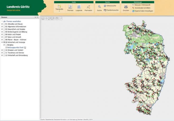The image size is (174, 121).
Task: Select '11 Tourismus und Service' label
Action: [14, 53]
